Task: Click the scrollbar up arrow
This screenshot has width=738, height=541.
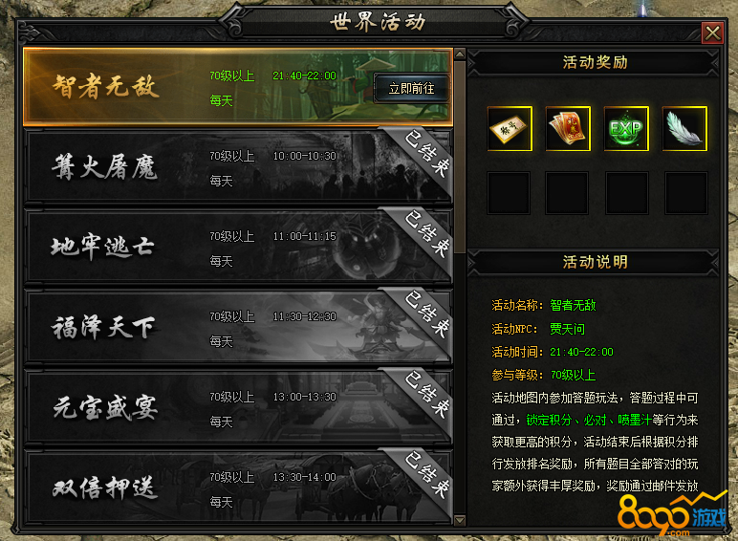Action: click(x=460, y=54)
